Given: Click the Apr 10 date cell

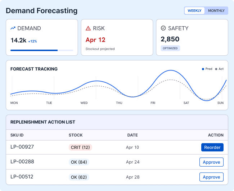Looking at the screenshot, I should pos(132,147).
